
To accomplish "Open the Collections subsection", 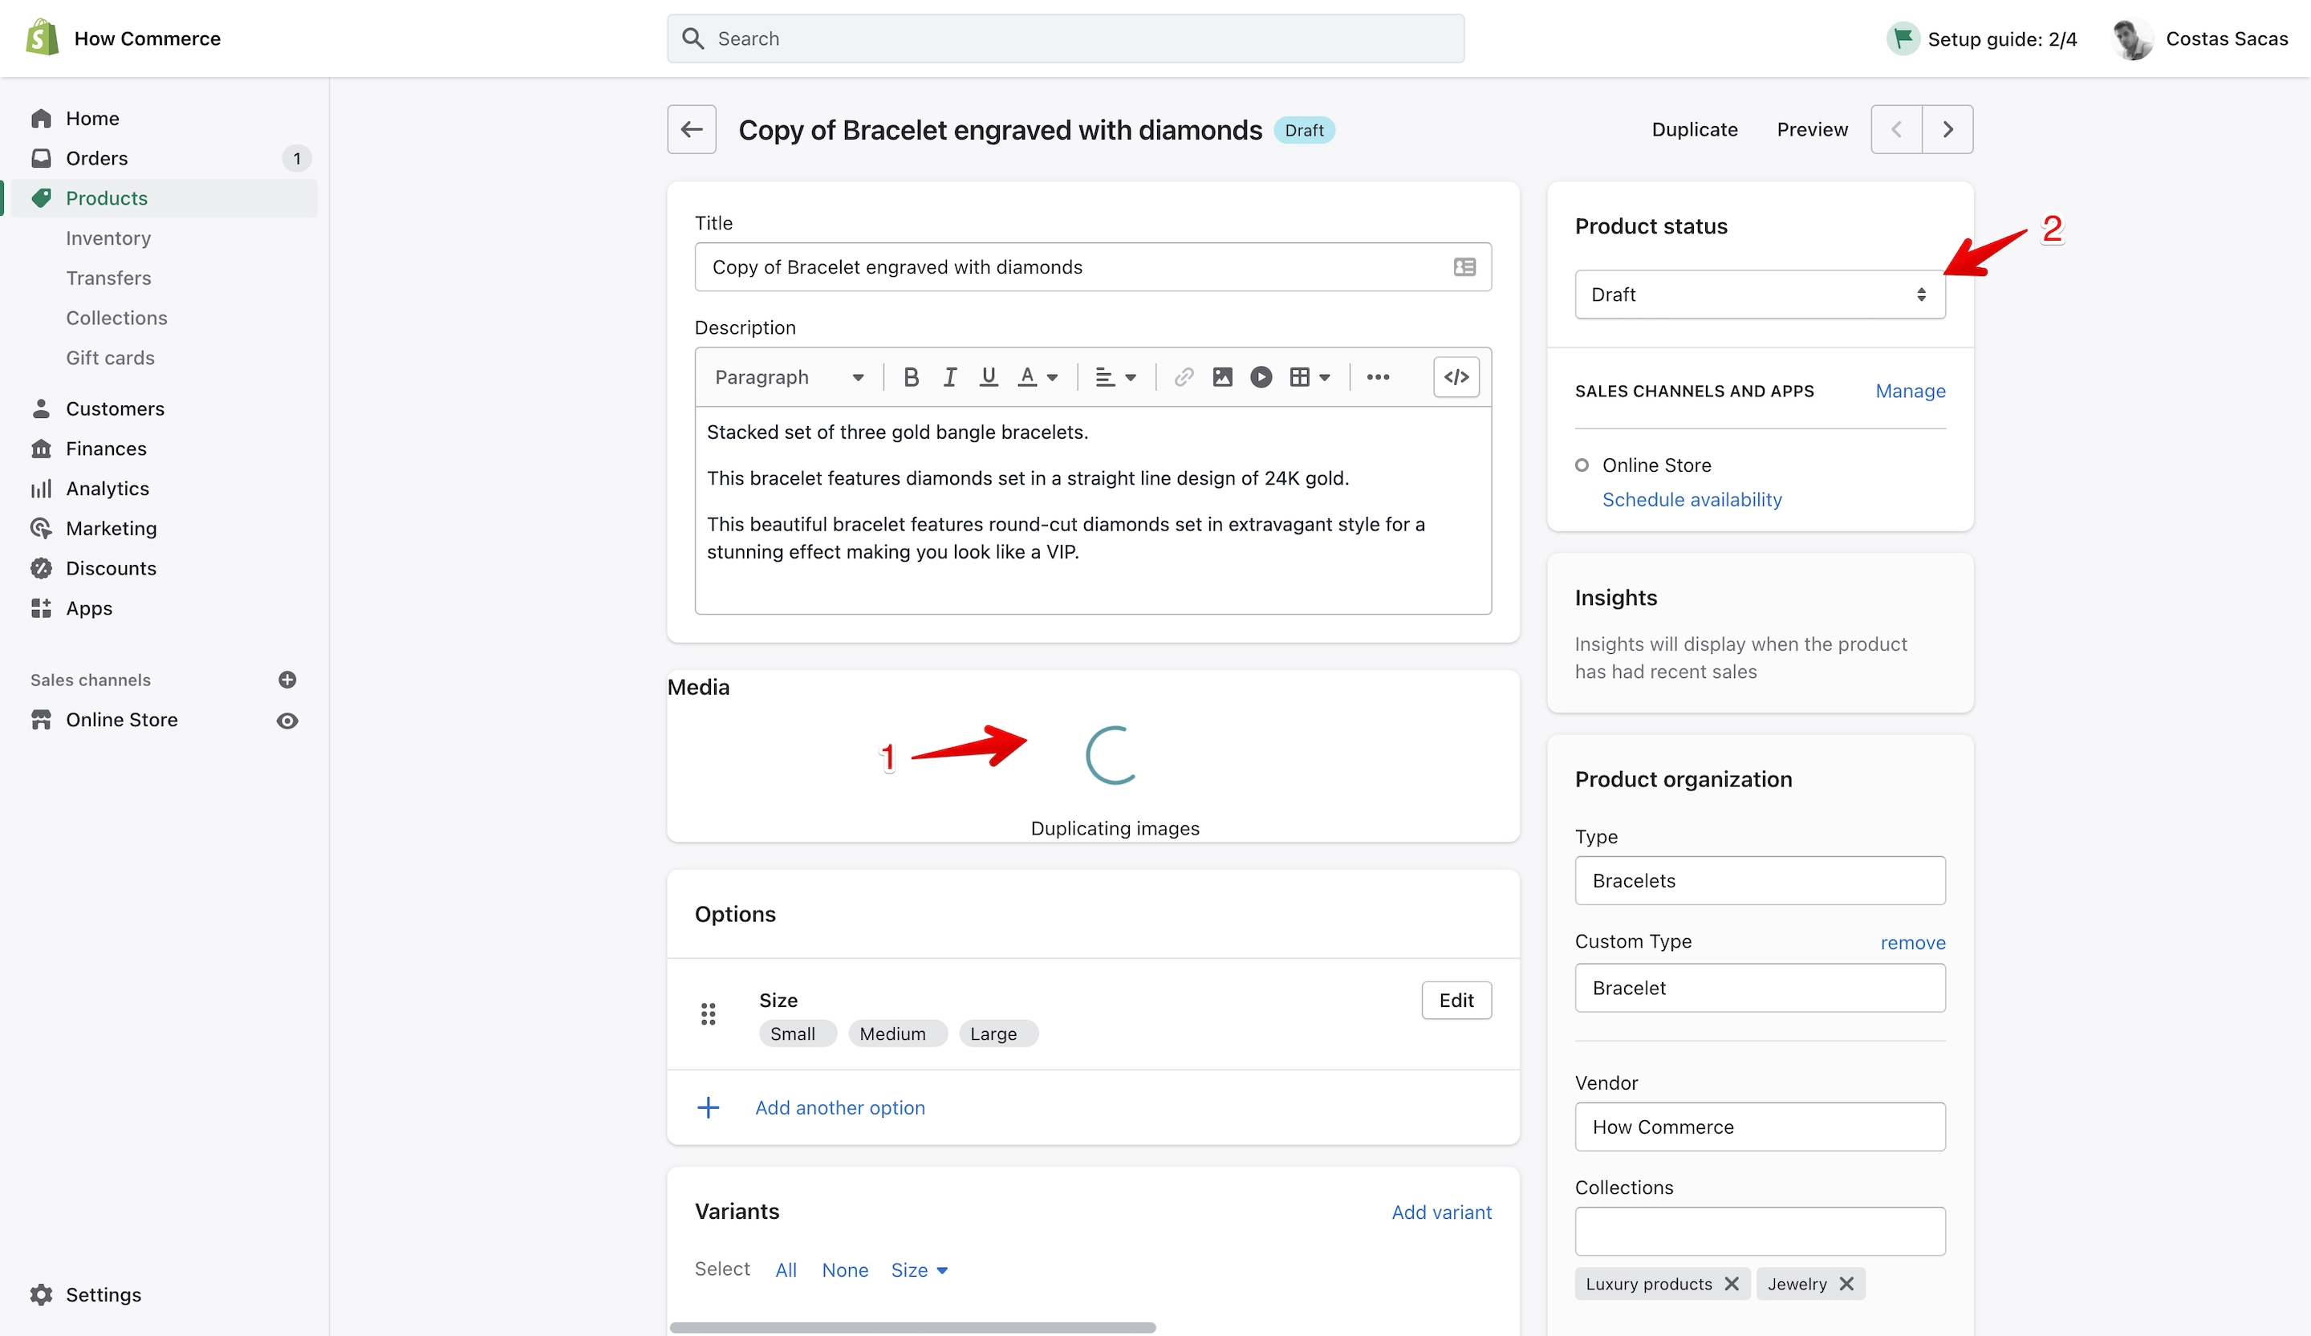I will tap(116, 317).
